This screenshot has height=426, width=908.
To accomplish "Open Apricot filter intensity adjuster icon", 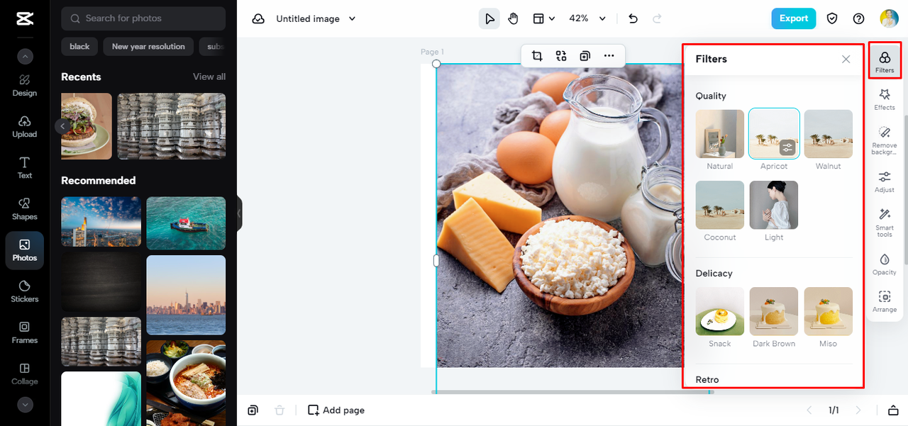I will point(787,147).
